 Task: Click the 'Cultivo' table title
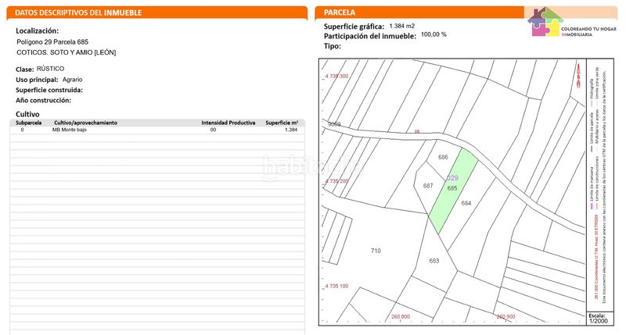pos(27,114)
